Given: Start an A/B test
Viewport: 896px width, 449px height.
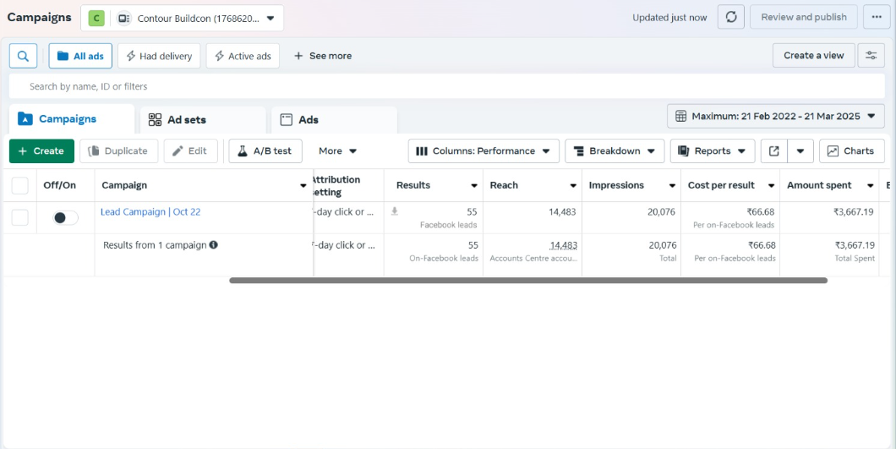Looking at the screenshot, I should pyautogui.click(x=265, y=151).
